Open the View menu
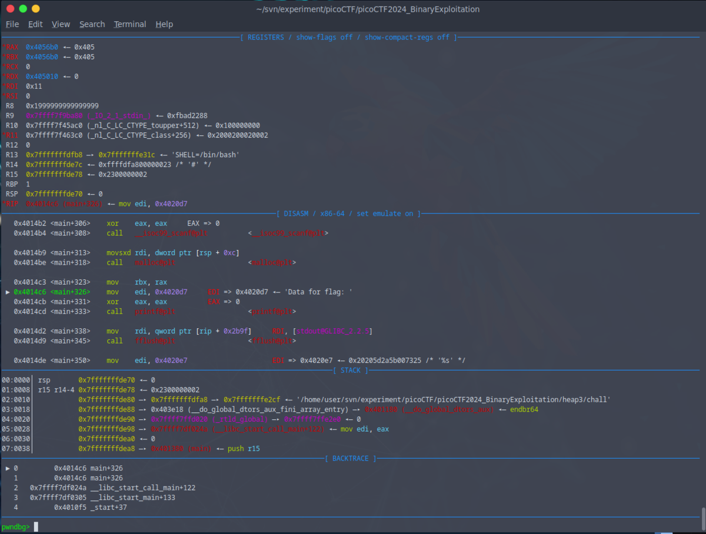706x534 pixels. tap(61, 24)
